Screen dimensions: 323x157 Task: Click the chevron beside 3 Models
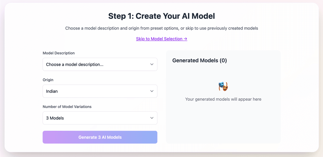(x=152, y=118)
